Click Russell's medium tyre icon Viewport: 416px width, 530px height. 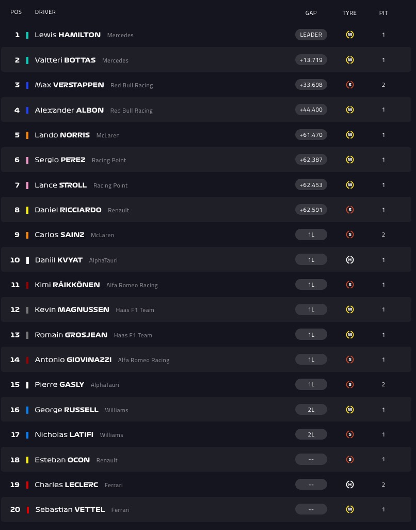coord(349,410)
